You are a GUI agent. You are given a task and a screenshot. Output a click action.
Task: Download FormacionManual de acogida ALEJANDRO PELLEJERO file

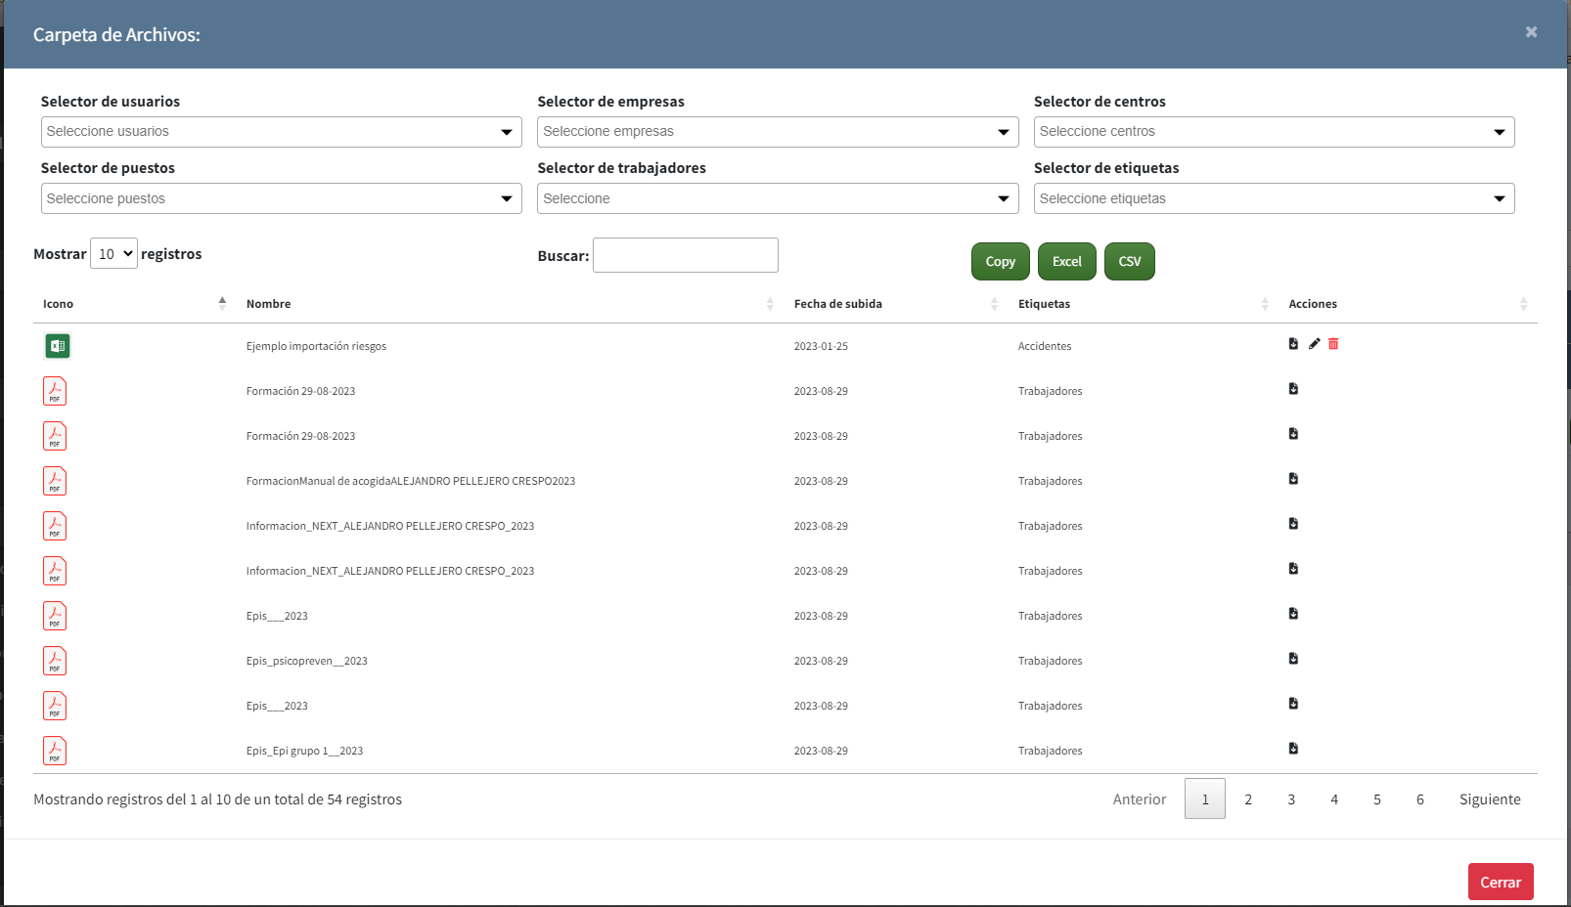pyautogui.click(x=1293, y=479)
